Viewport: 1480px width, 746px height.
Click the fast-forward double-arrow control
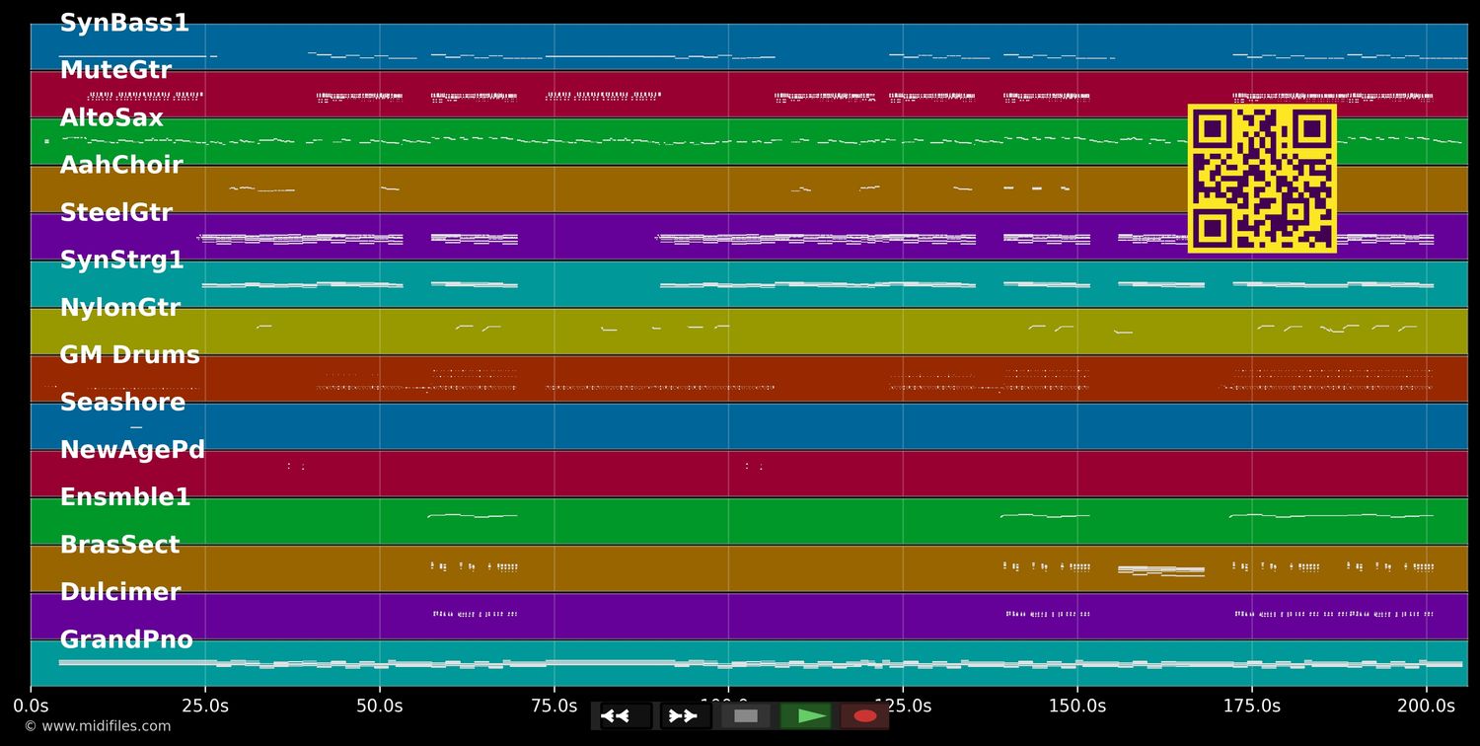point(684,715)
